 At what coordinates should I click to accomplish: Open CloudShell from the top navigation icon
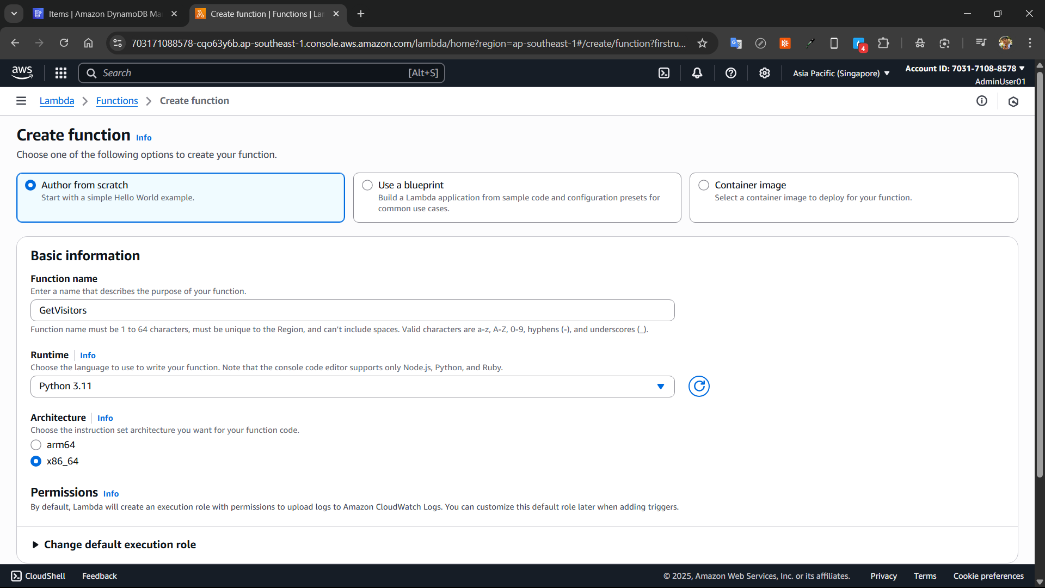click(664, 73)
